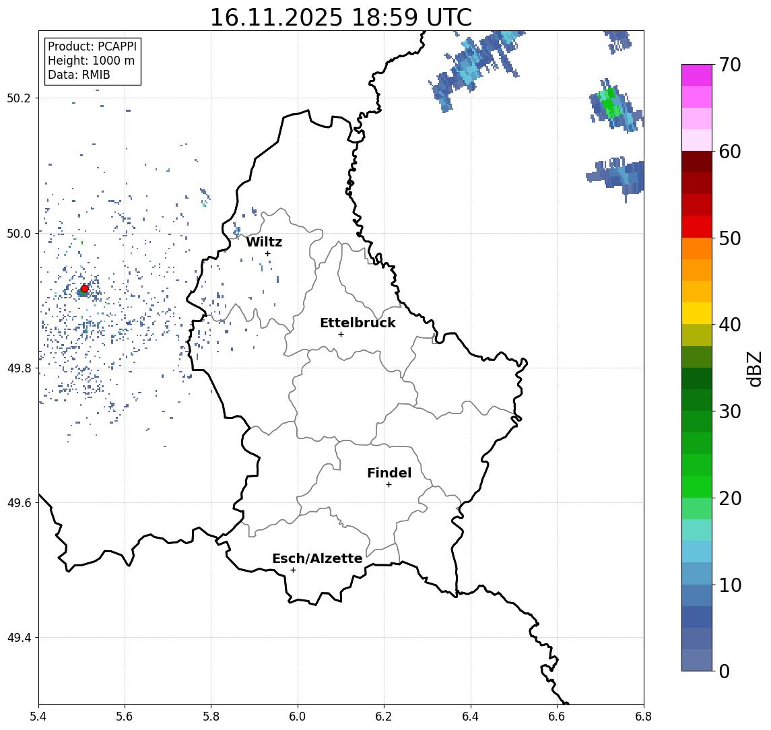Click the bright red colorbar swatch near 50
Screen dimensions: 771x730
point(697,227)
